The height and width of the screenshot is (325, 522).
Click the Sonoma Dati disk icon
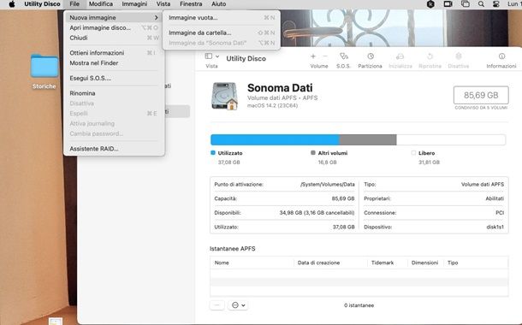225,96
